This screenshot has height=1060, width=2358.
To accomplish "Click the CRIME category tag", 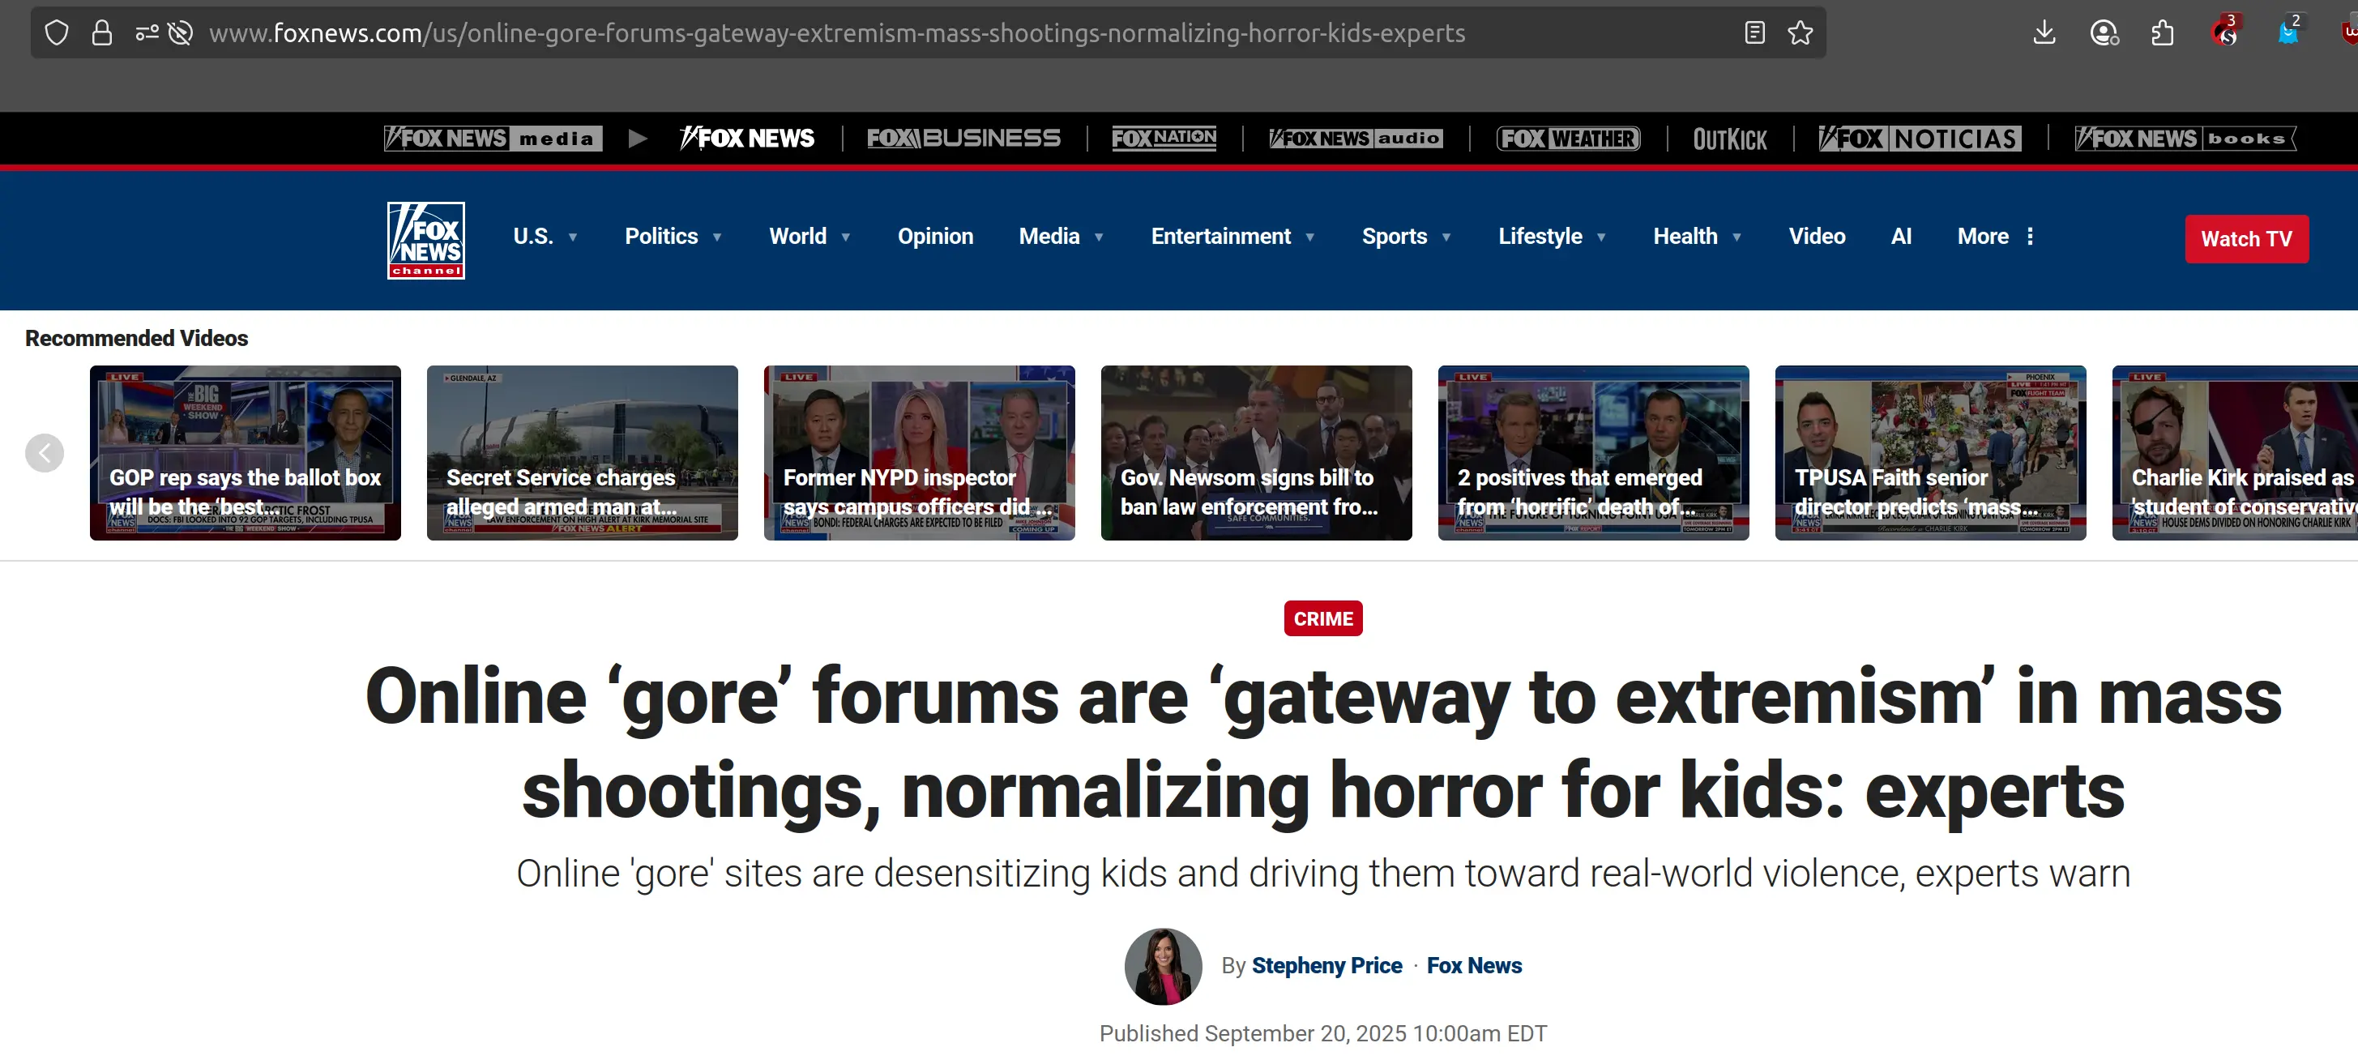I will [1322, 619].
